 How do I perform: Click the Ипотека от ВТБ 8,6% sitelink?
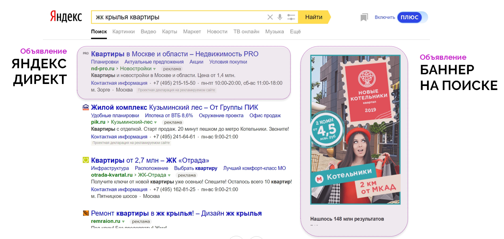tap(169, 115)
